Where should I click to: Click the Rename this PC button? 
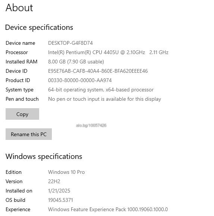[29, 134]
